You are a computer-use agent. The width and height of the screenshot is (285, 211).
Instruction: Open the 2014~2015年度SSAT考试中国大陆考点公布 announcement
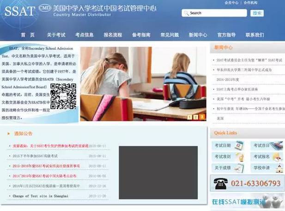tap(44, 176)
